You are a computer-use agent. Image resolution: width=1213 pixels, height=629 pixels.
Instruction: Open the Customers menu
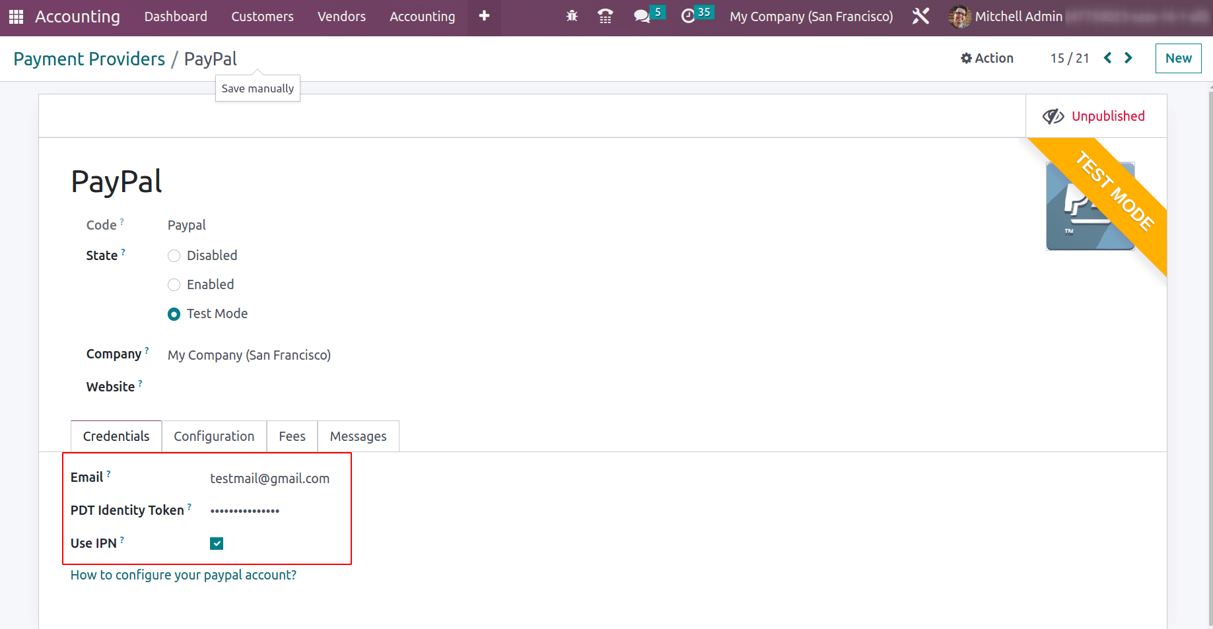[262, 17]
